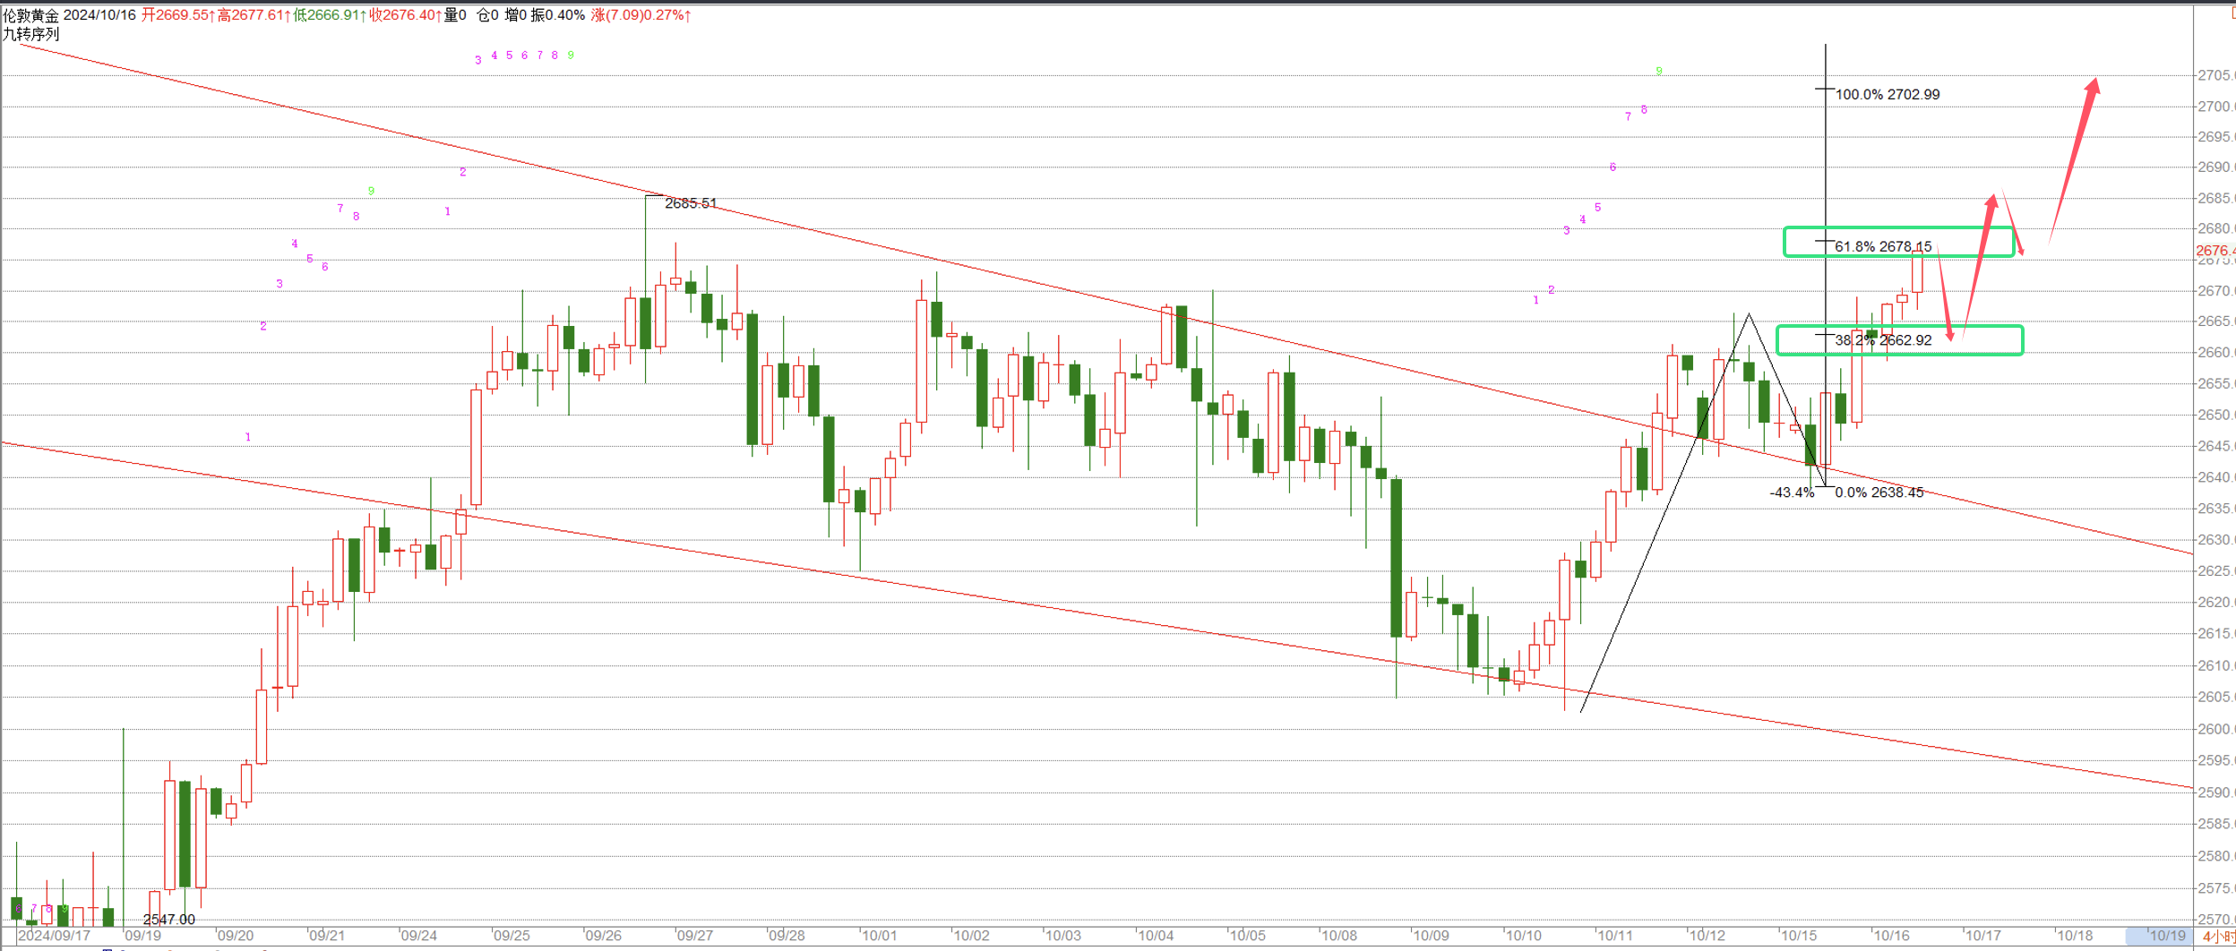Click the -43.4% retracement label
2236x951 pixels.
1792,493
